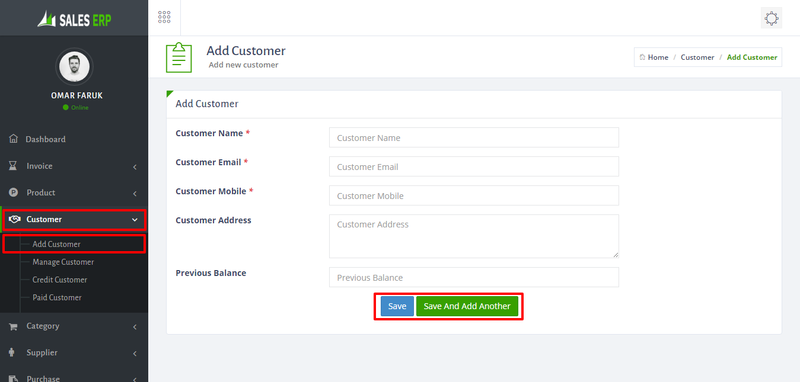The width and height of the screenshot is (800, 382).
Task: Open Paid Customer submenu item
Action: [x=57, y=297]
